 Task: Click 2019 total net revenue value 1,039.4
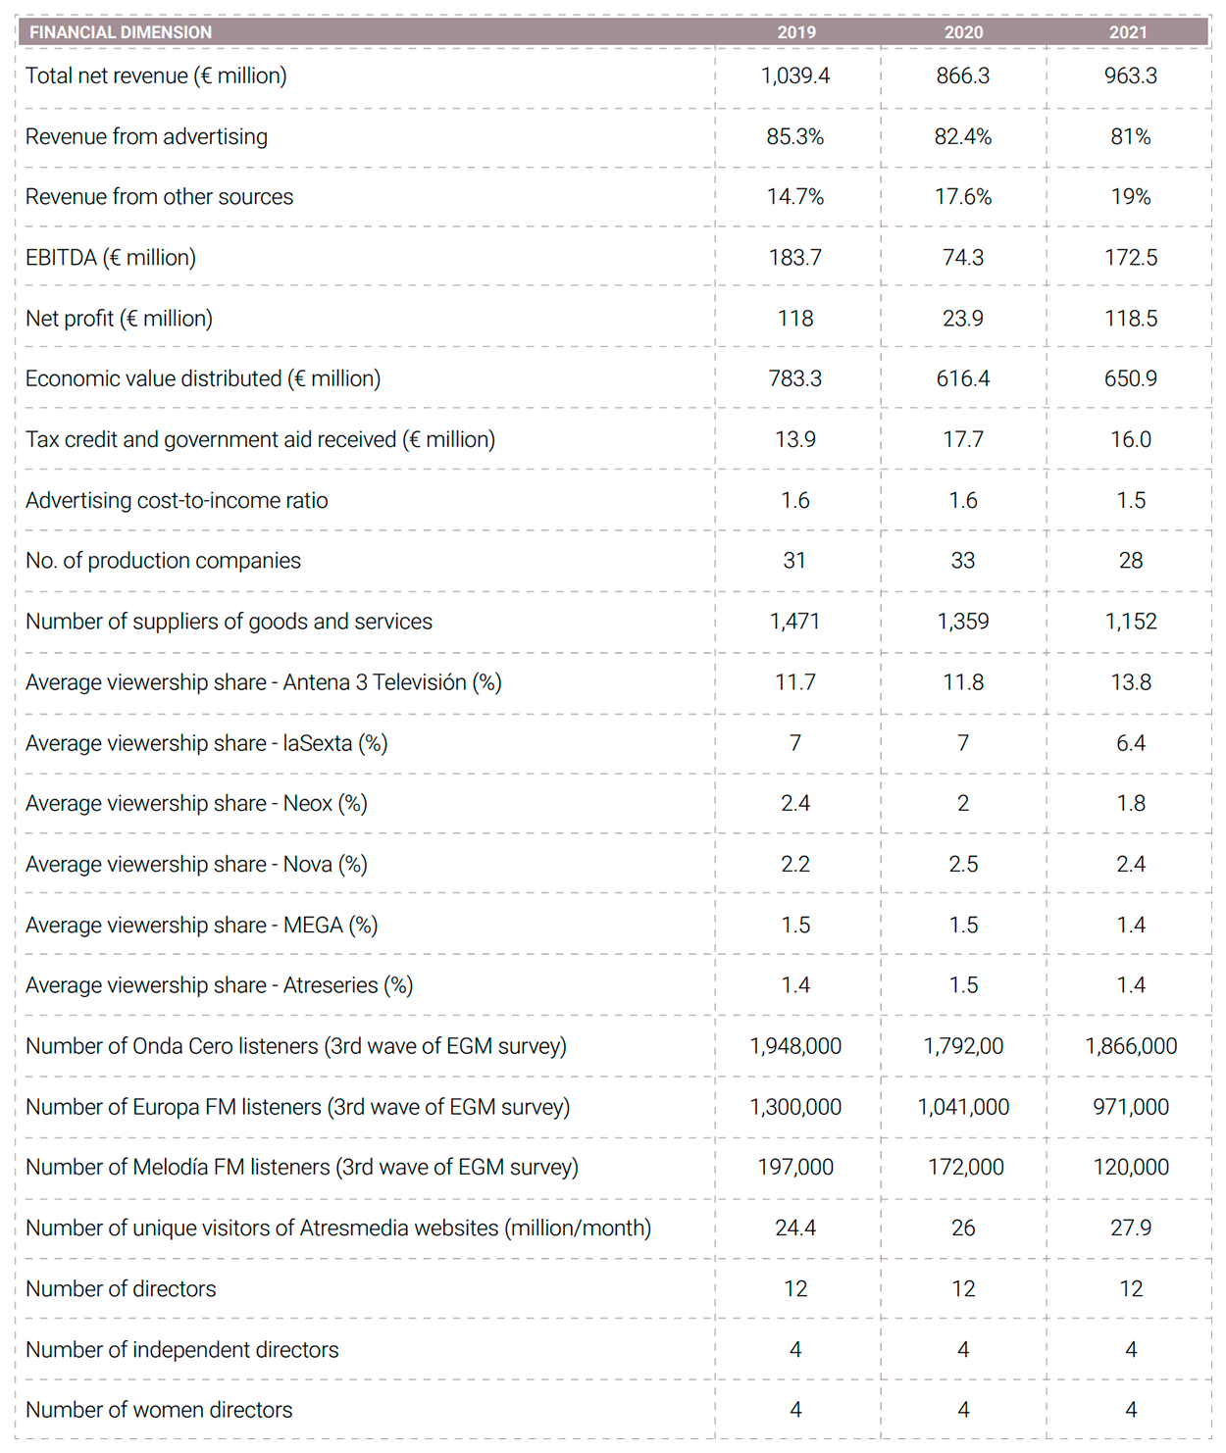[795, 75]
